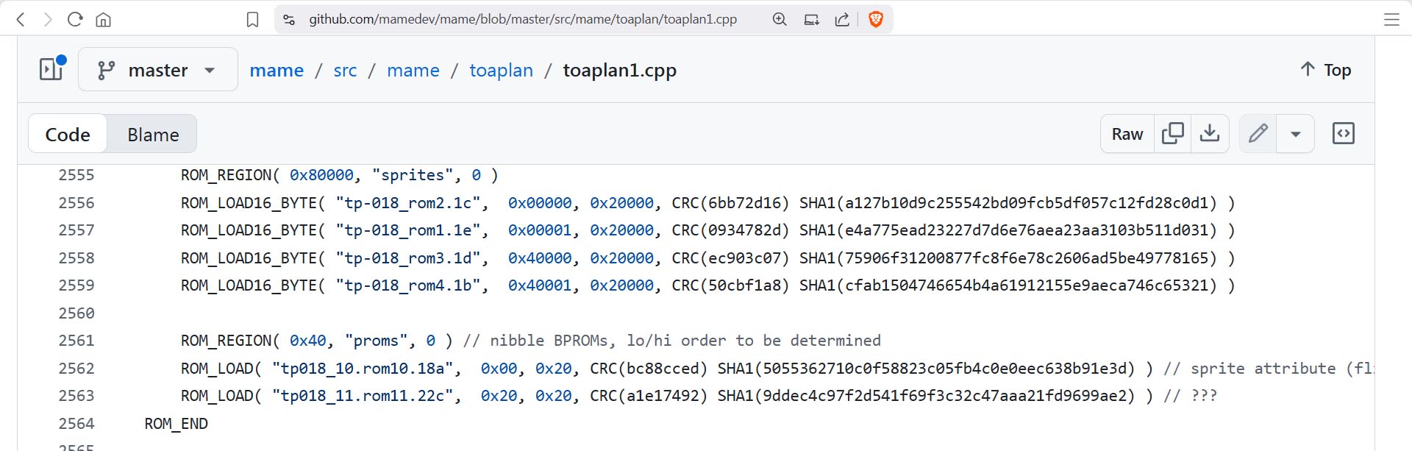The image size is (1412, 451).
Task: Select the Code tab
Action: pos(68,135)
